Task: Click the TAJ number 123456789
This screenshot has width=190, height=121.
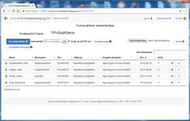Action: tap(63, 63)
